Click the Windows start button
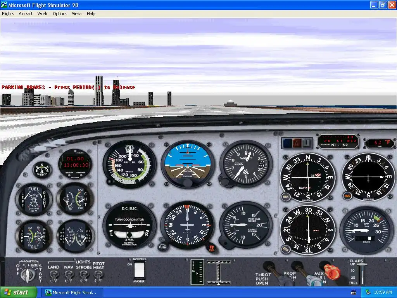 19,293
